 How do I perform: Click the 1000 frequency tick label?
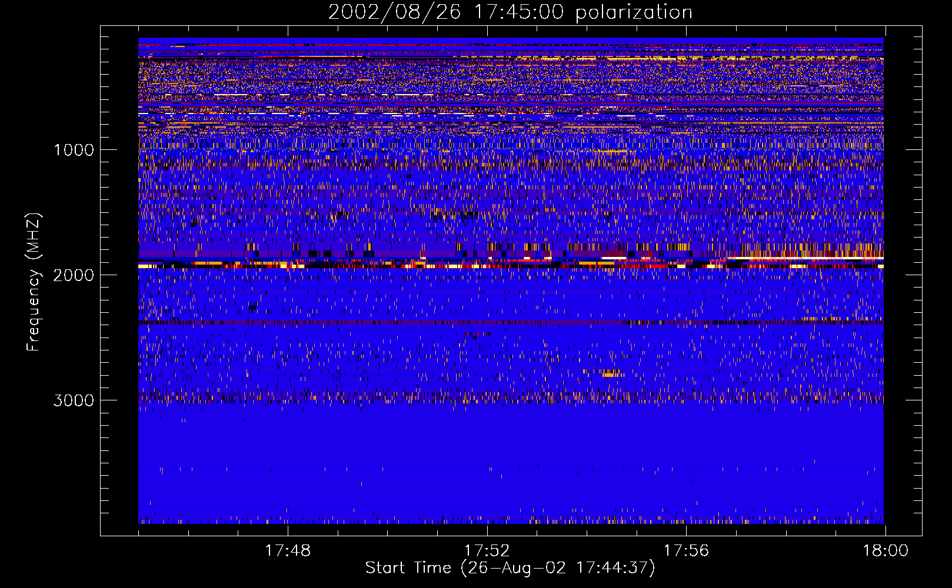click(x=74, y=150)
